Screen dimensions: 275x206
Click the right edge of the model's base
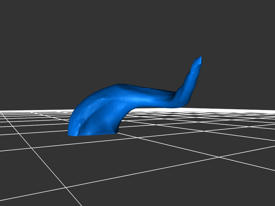118,129
